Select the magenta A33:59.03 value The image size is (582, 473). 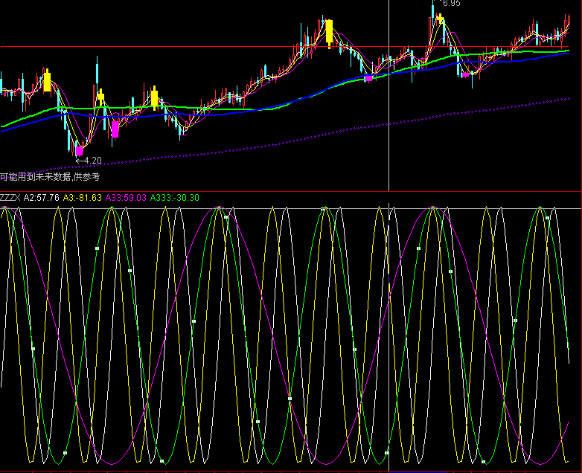(x=126, y=198)
